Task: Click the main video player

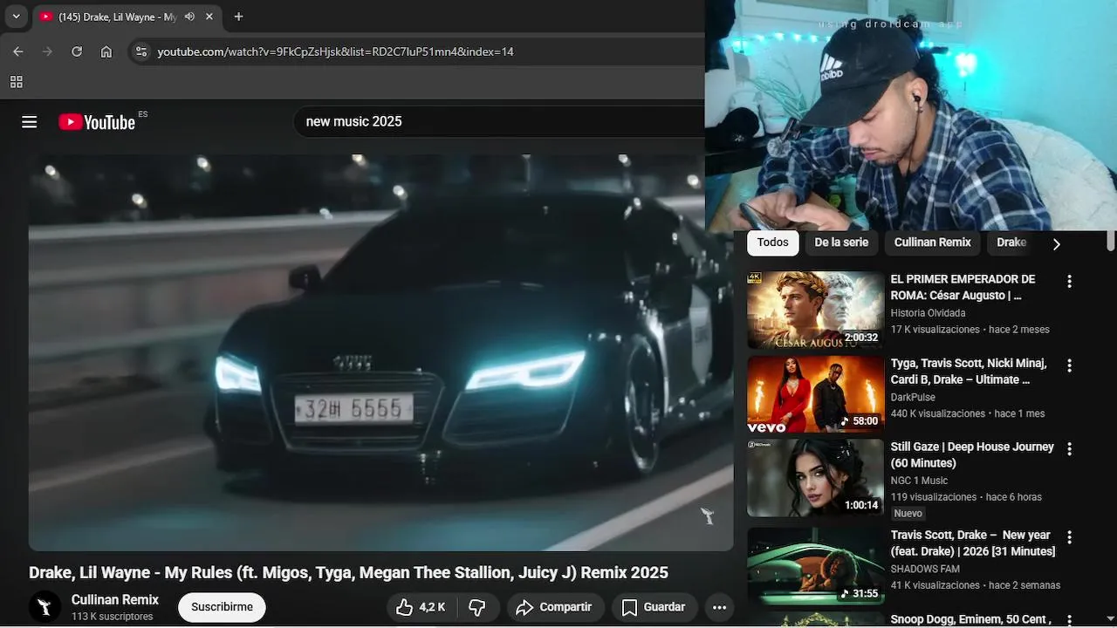Action: pyautogui.click(x=380, y=352)
